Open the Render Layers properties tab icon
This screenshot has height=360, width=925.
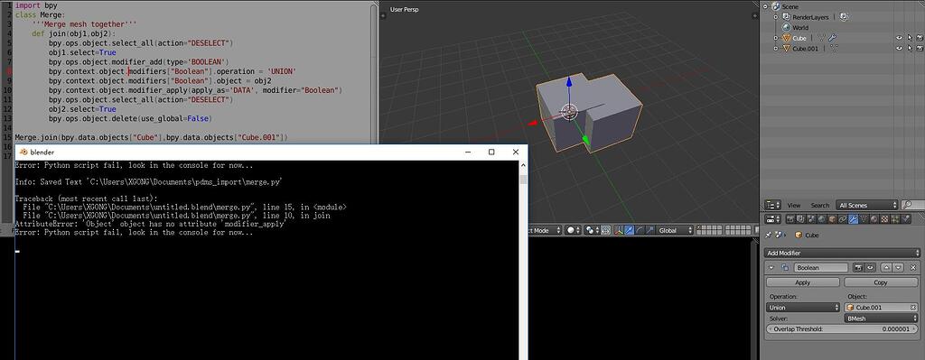click(800, 218)
